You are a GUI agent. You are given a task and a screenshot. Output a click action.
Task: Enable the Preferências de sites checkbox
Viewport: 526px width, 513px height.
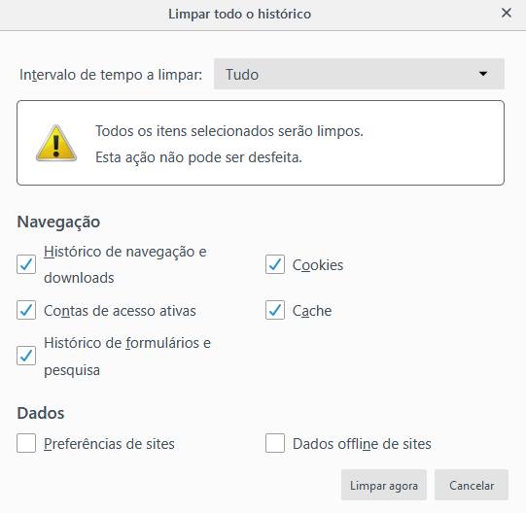tap(26, 443)
